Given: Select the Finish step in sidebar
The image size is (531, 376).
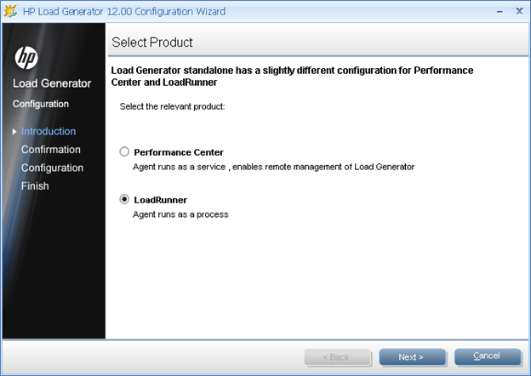Looking at the screenshot, I should pyautogui.click(x=35, y=186).
